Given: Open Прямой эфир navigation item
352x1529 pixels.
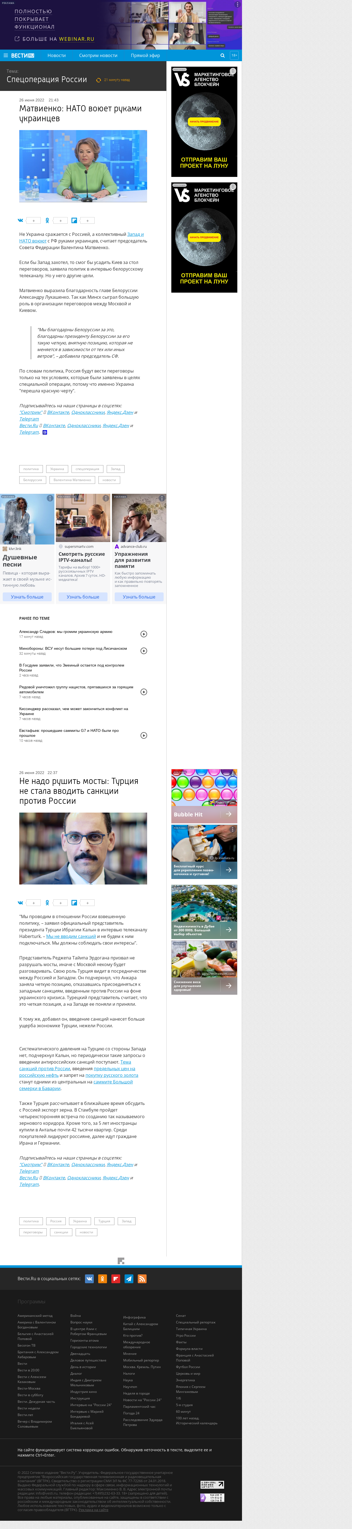Looking at the screenshot, I should click(x=145, y=55).
